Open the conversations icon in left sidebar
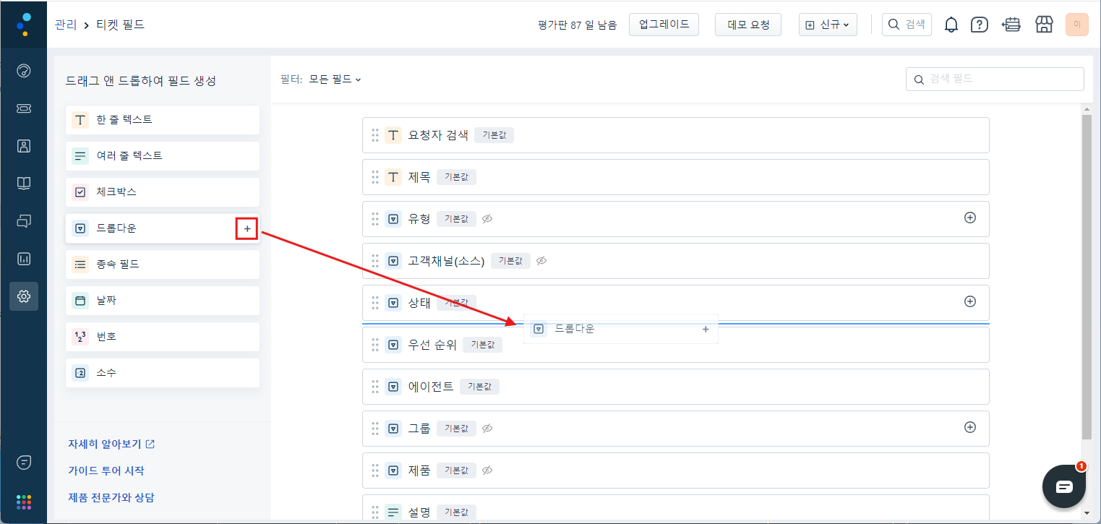The image size is (1101, 524). (x=24, y=221)
